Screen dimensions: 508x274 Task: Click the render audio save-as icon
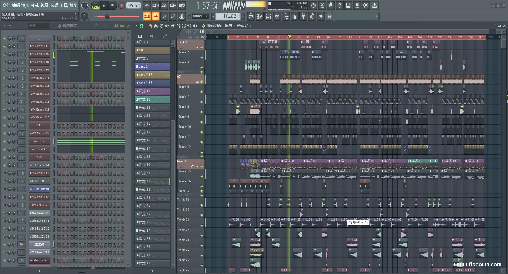point(357,5)
